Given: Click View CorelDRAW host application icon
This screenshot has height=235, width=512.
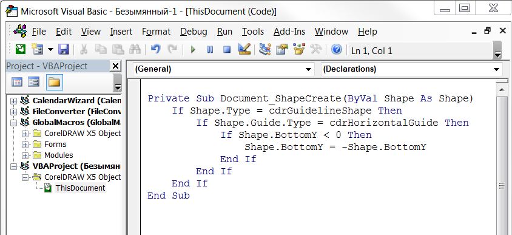Looking at the screenshot, I should point(20,50).
